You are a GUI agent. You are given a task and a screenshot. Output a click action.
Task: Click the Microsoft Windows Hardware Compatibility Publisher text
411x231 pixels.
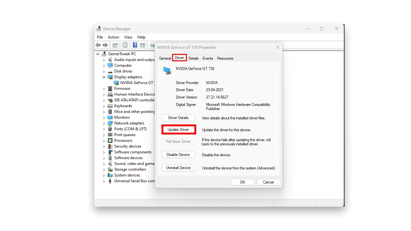point(238,107)
